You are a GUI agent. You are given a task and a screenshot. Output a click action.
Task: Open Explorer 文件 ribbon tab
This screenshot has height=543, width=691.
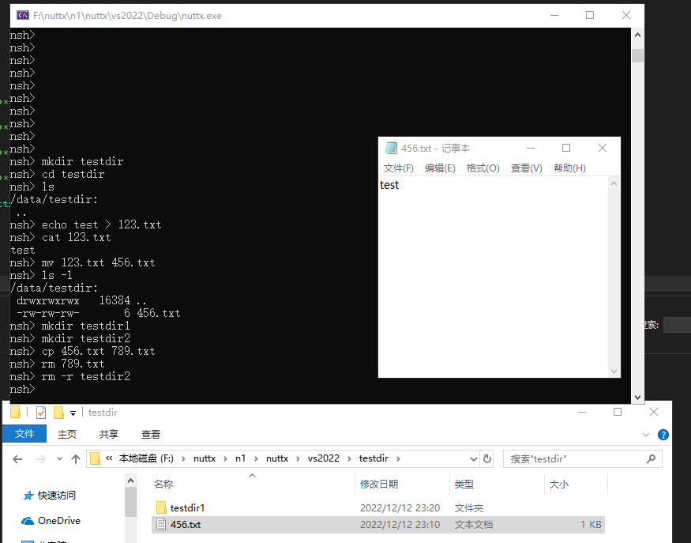pyautogui.click(x=24, y=434)
